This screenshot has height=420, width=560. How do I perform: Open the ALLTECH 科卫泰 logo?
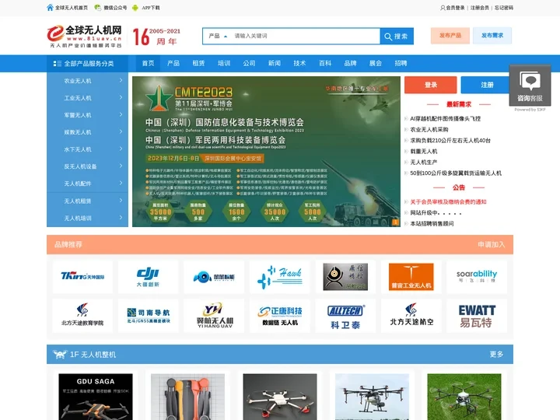pos(345,316)
